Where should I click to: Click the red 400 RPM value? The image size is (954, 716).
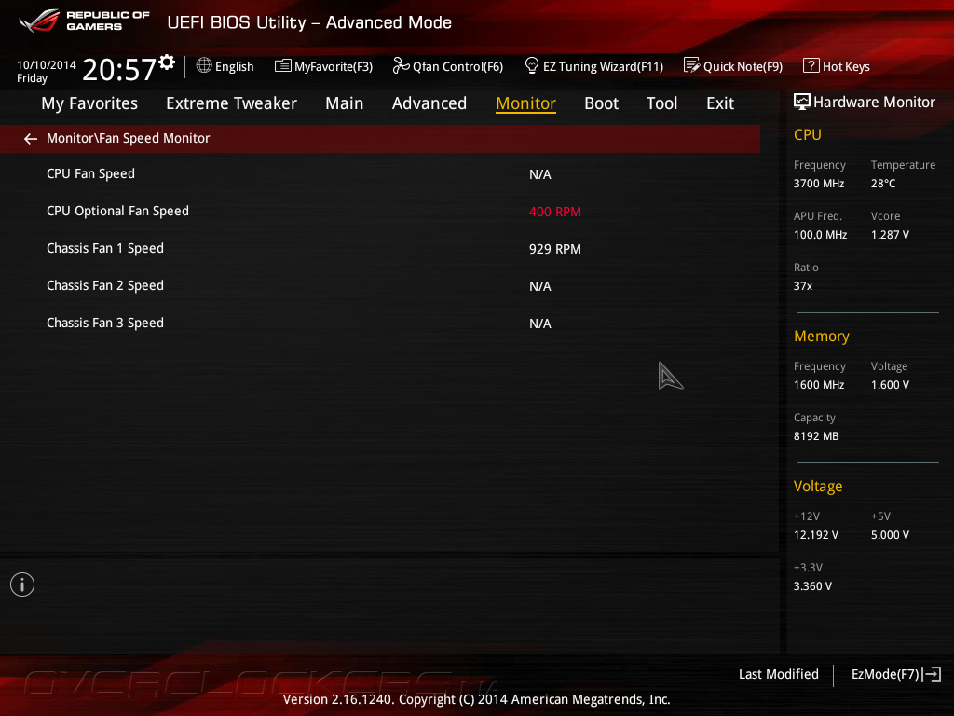coord(555,212)
